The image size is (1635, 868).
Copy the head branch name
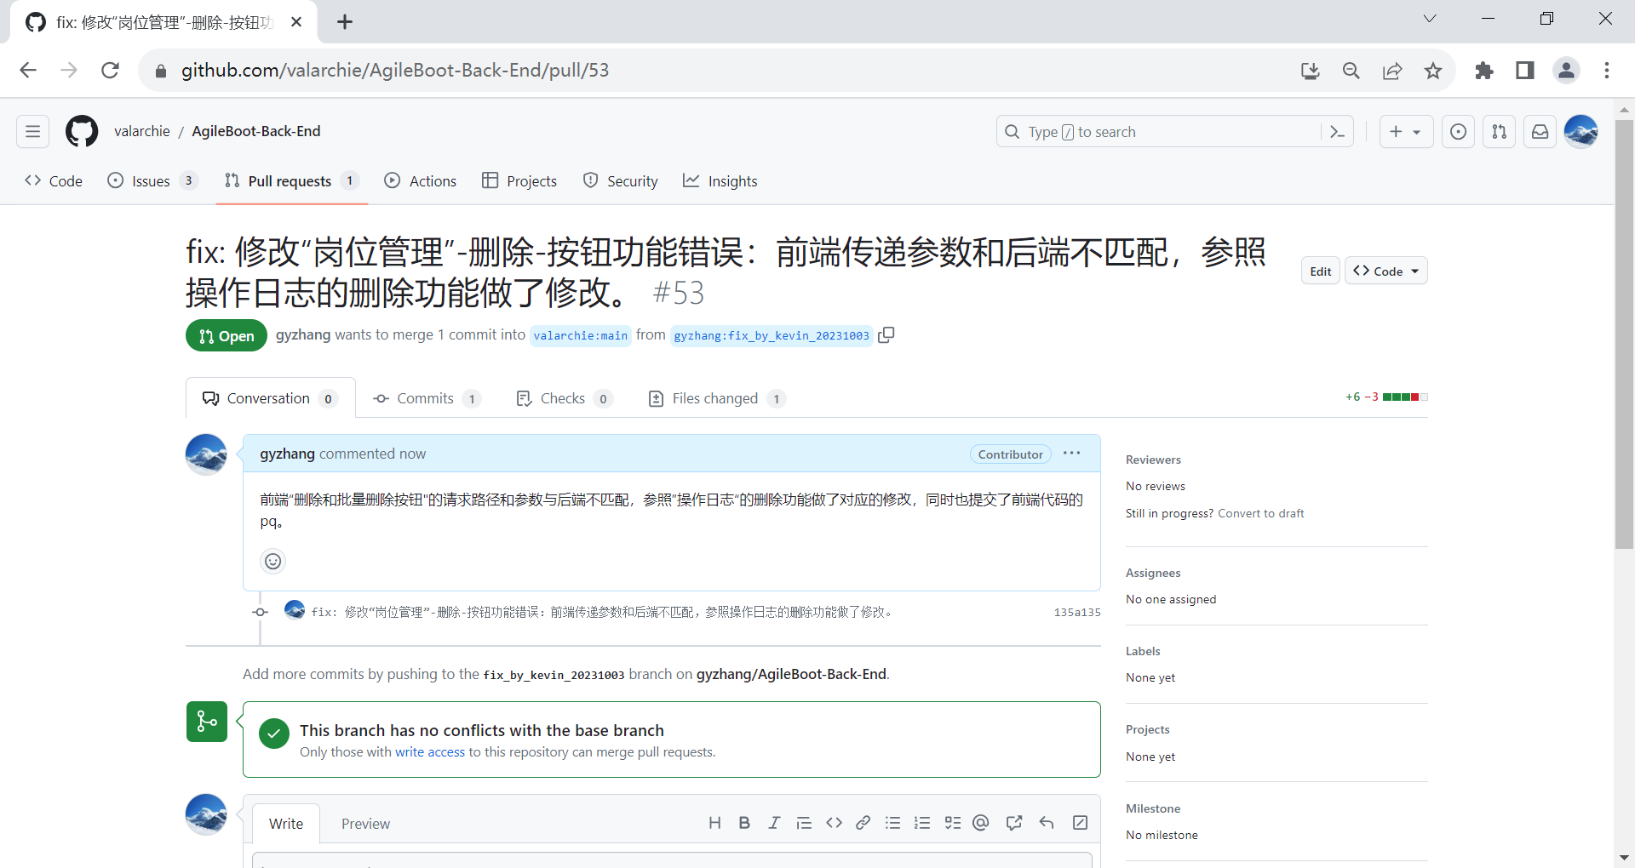pyautogui.click(x=886, y=335)
